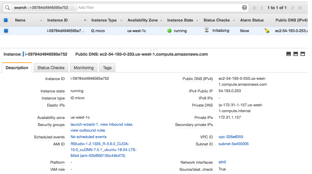Minimize details pane with first layout icon

[288, 54]
